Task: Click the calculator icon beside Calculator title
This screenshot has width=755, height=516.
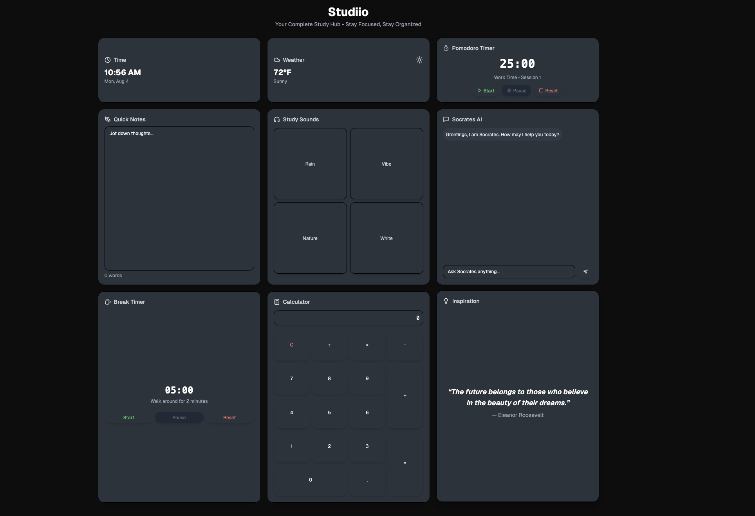Action: (277, 302)
